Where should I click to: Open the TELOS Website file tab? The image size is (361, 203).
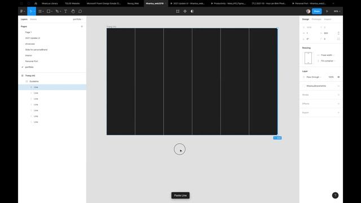coord(72,3)
